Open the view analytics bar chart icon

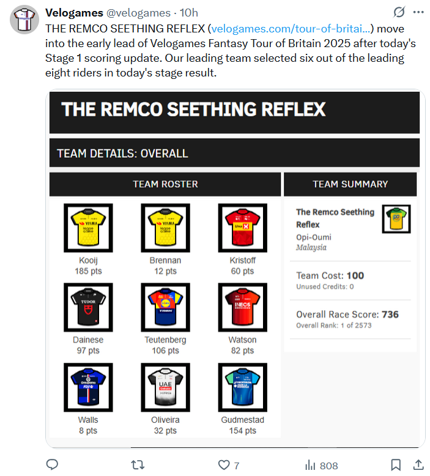pos(310,465)
